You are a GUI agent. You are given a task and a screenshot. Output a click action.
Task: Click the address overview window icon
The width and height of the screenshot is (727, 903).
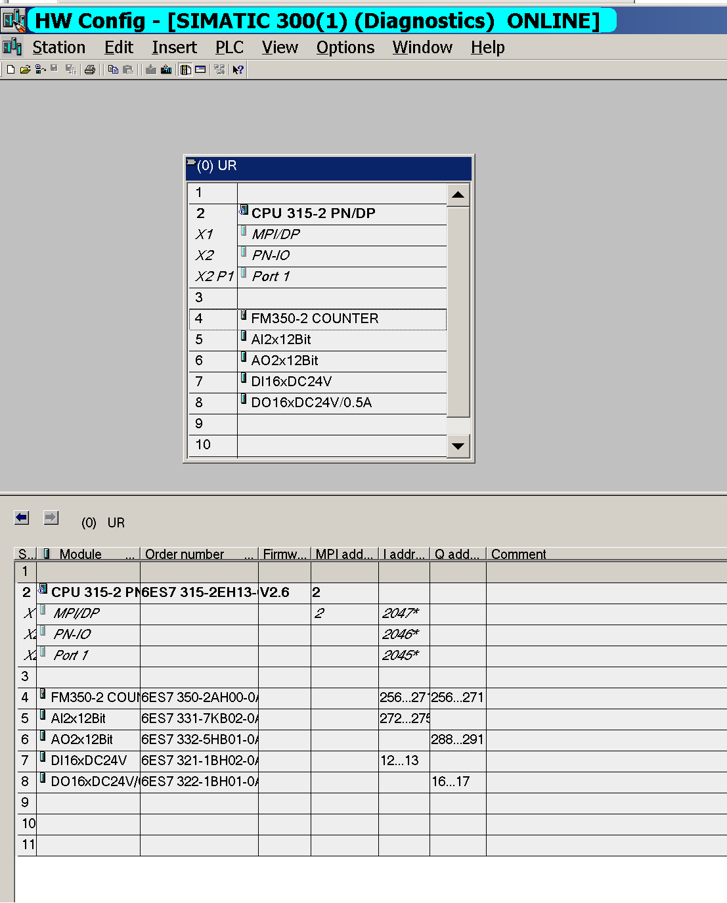click(201, 70)
